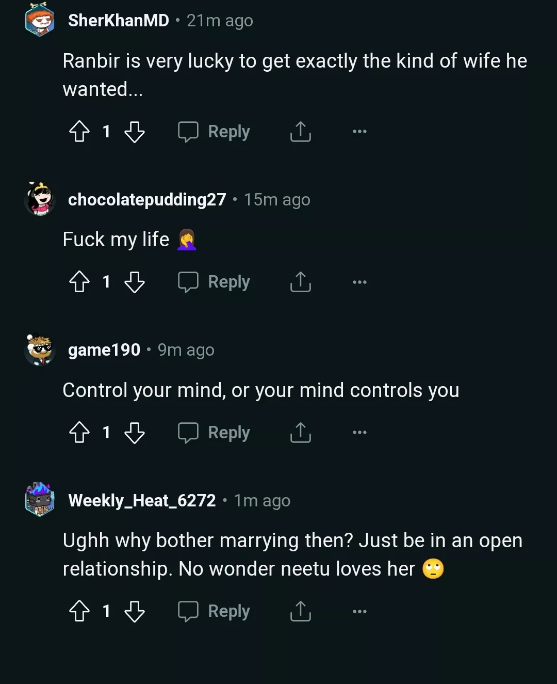Upvote the 'Fuck my life' comment
557x684 pixels.
79,282
